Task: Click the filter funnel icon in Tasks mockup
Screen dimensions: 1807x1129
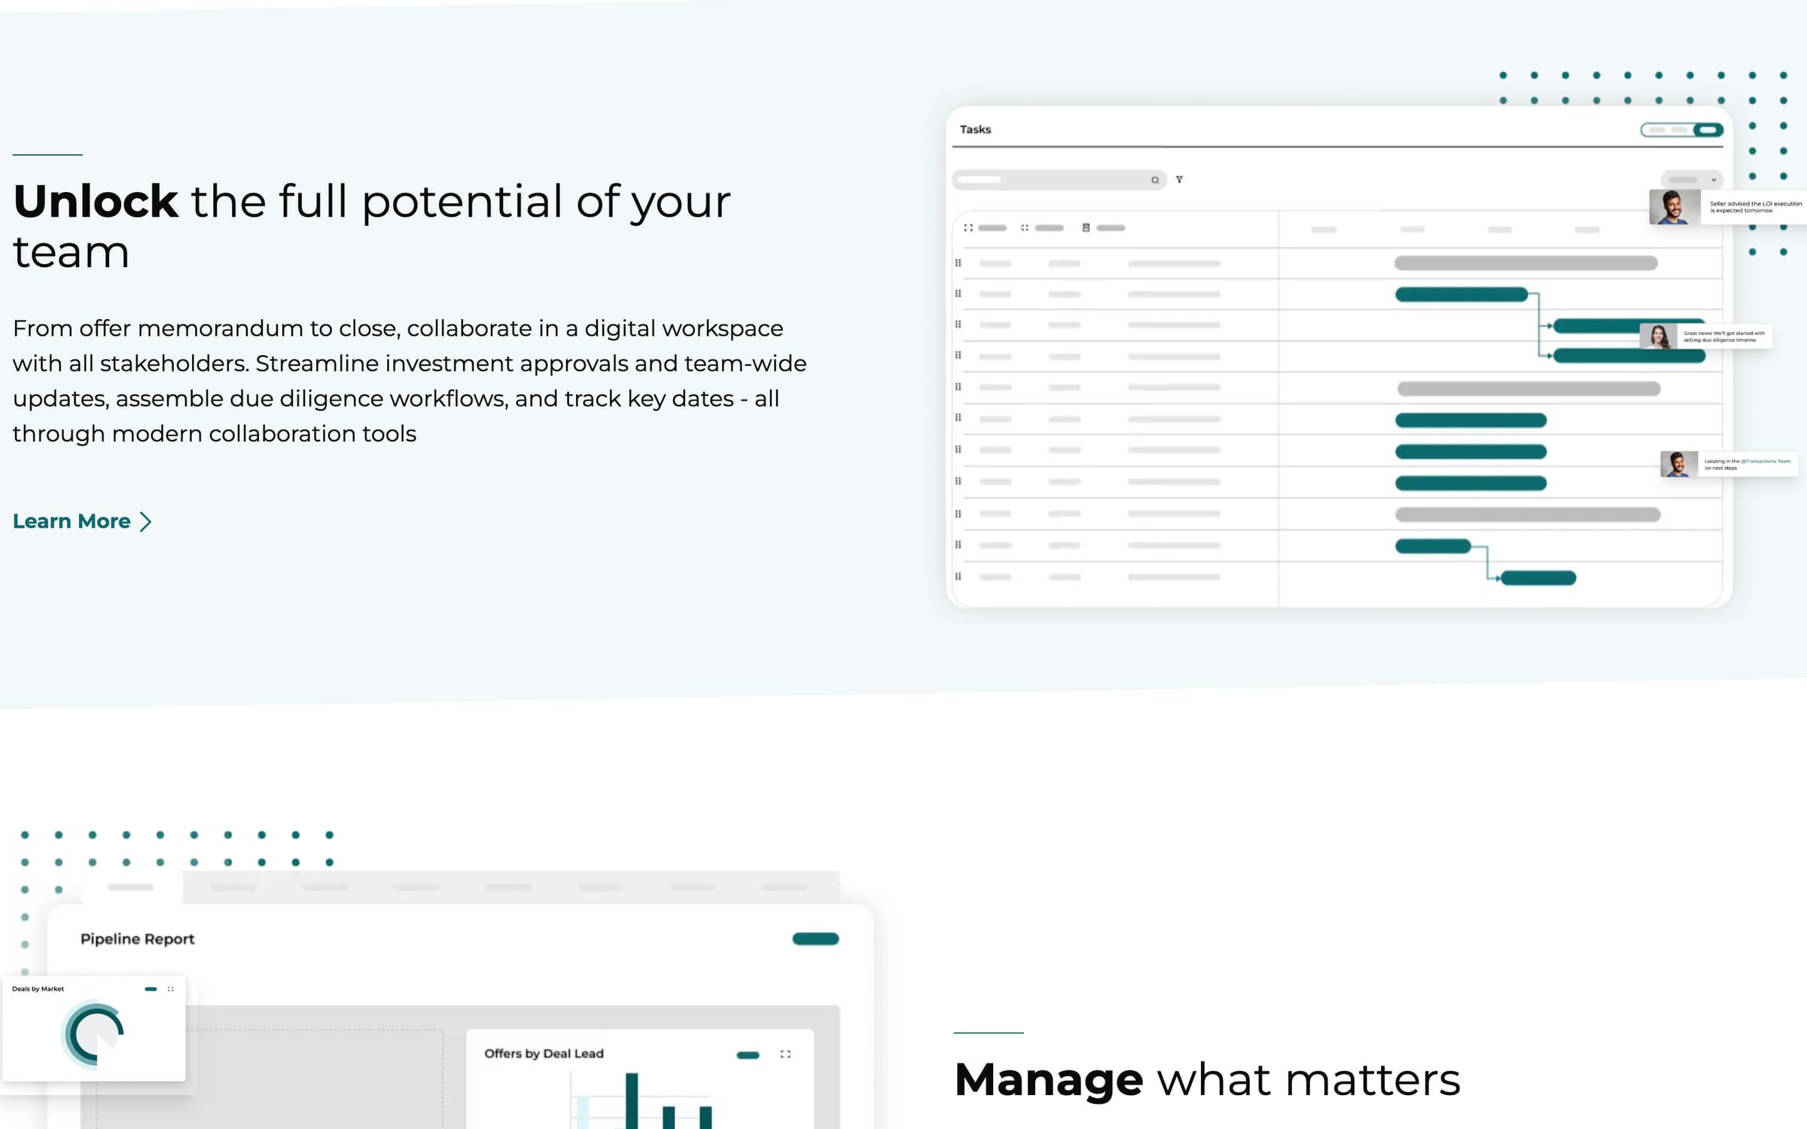Action: (1179, 179)
